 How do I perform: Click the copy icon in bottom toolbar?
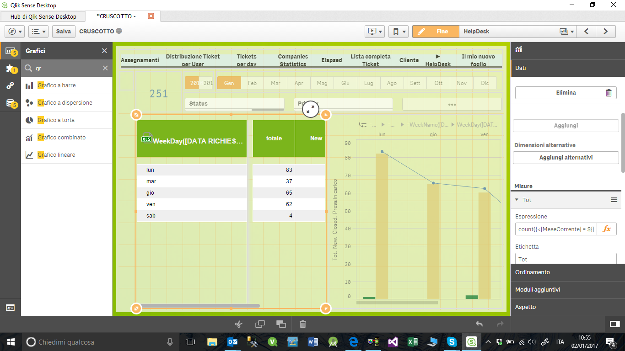pyautogui.click(x=260, y=324)
